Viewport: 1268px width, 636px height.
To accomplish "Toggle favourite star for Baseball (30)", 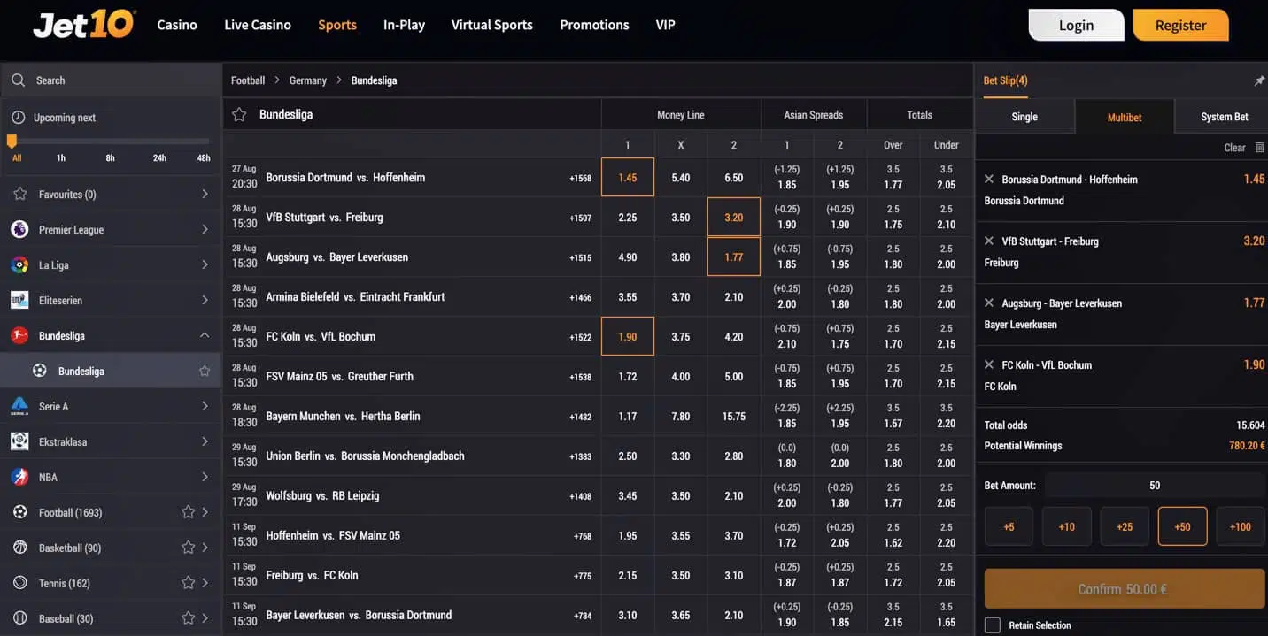I will pyautogui.click(x=188, y=618).
